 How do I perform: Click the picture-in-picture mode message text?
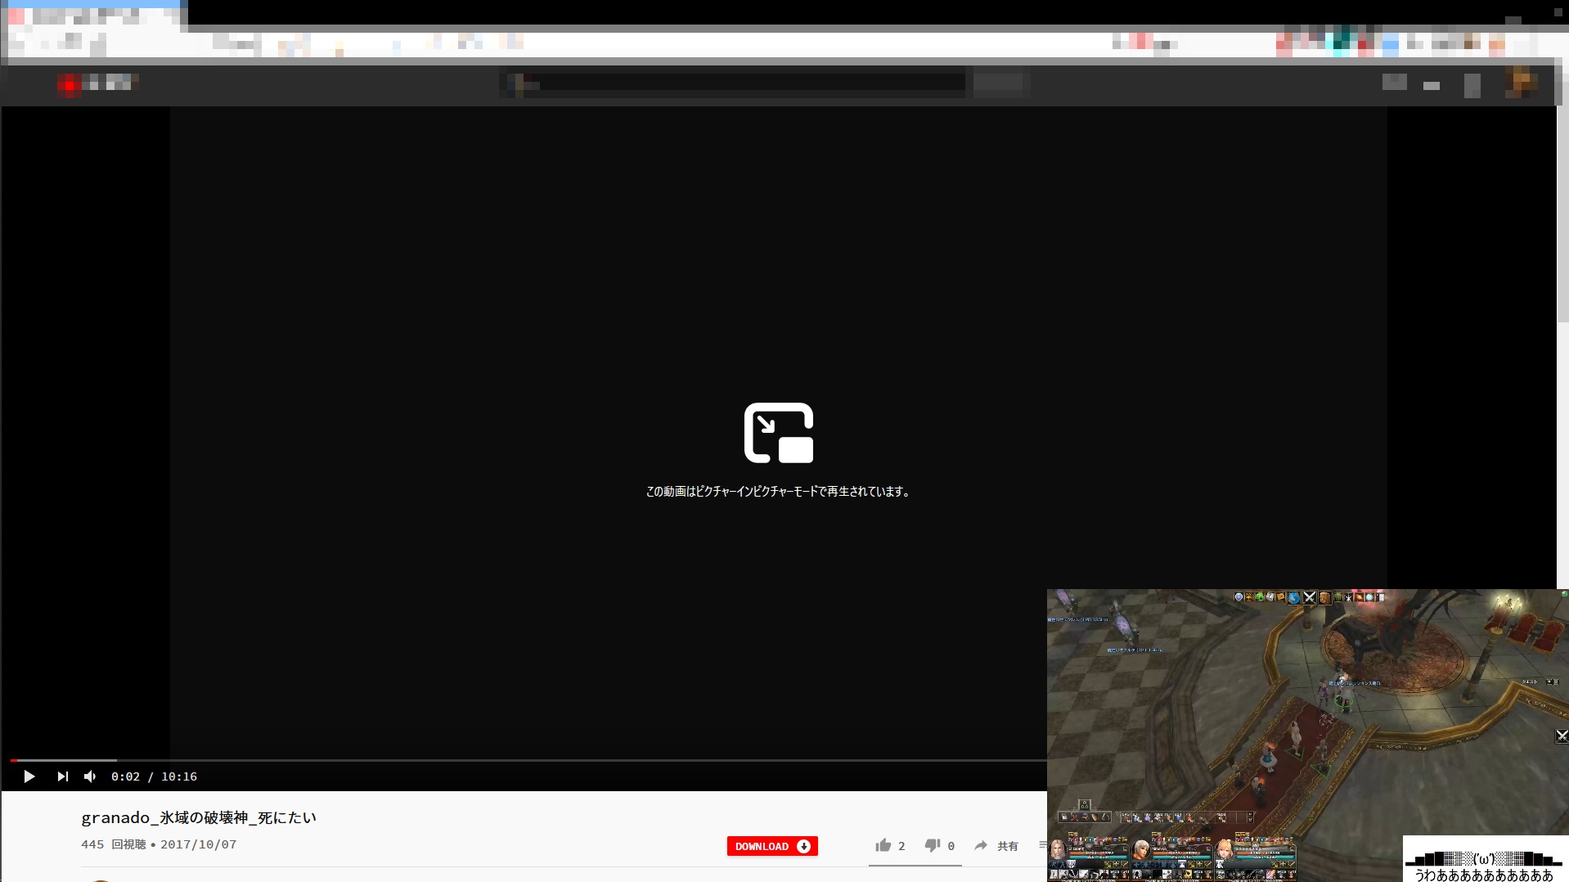point(778,492)
